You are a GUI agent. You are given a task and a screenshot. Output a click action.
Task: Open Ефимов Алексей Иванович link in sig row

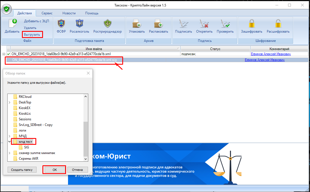264,60
